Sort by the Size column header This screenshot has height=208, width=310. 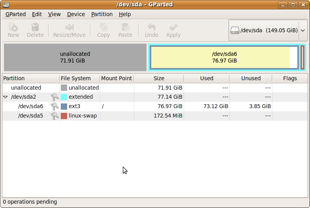(x=159, y=78)
